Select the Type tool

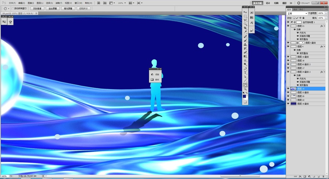[x=245, y=73]
